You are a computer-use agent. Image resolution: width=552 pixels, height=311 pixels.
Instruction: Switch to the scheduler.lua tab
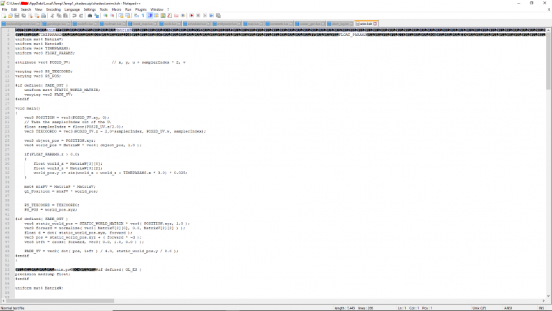click(196, 24)
